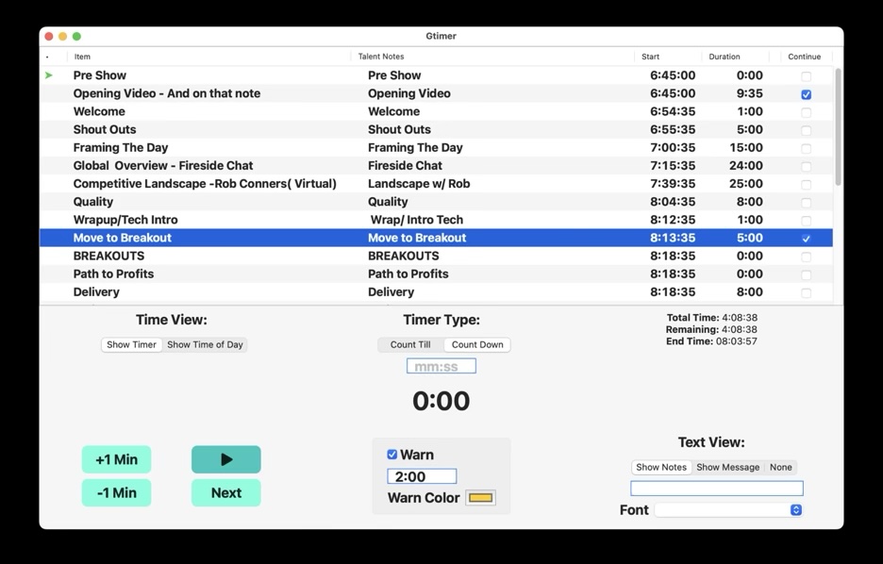Choose Count Till timer type
This screenshot has width=883, height=564.
(410, 345)
